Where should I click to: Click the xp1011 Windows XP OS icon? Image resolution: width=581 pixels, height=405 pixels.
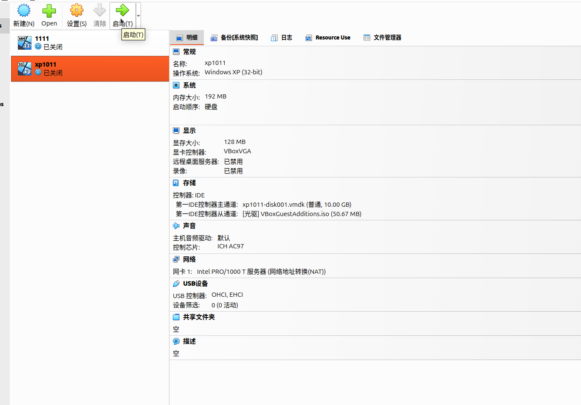25,68
